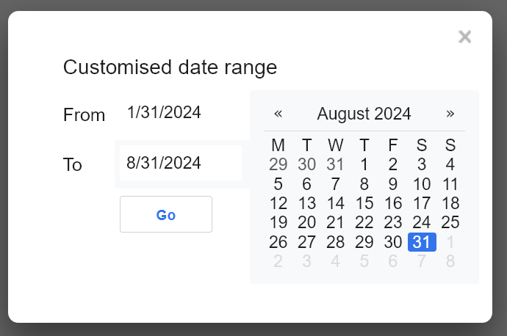Click the August 2024 month header
The height and width of the screenshot is (336, 507).
point(364,114)
